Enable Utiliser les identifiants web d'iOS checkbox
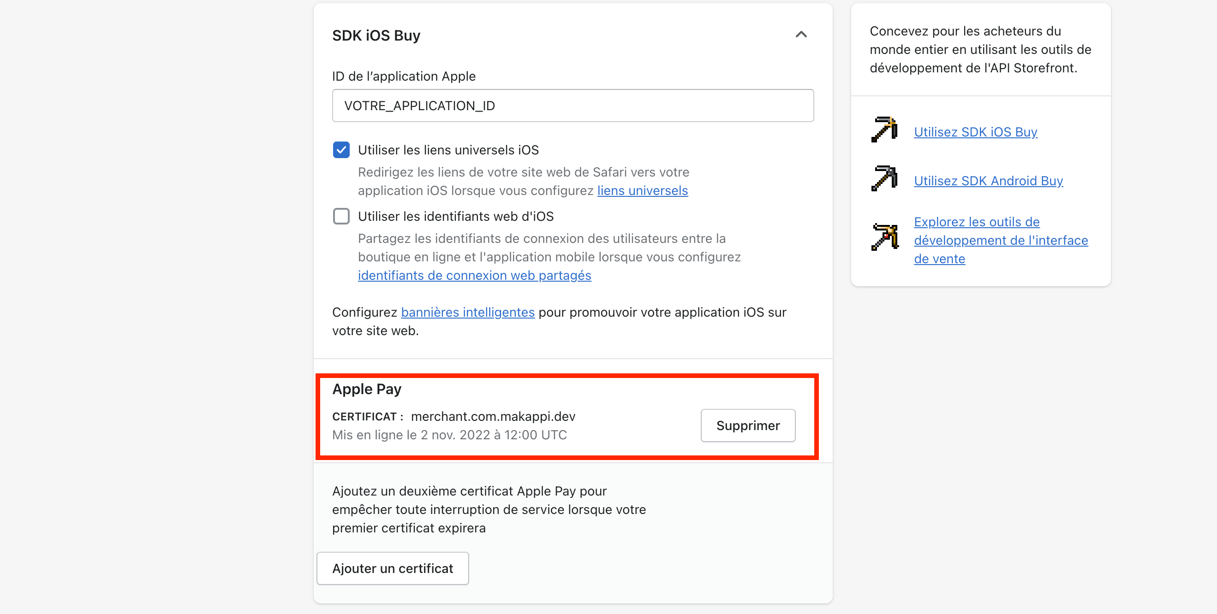 [x=341, y=217]
